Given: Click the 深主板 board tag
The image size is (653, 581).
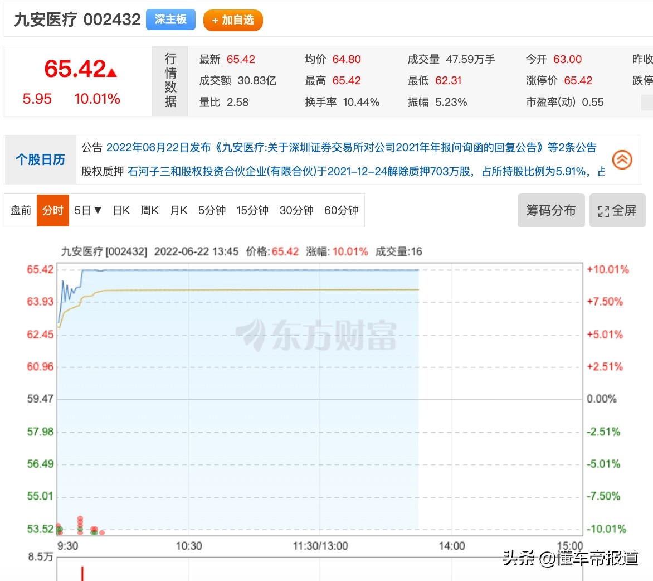Looking at the screenshot, I should (x=170, y=20).
